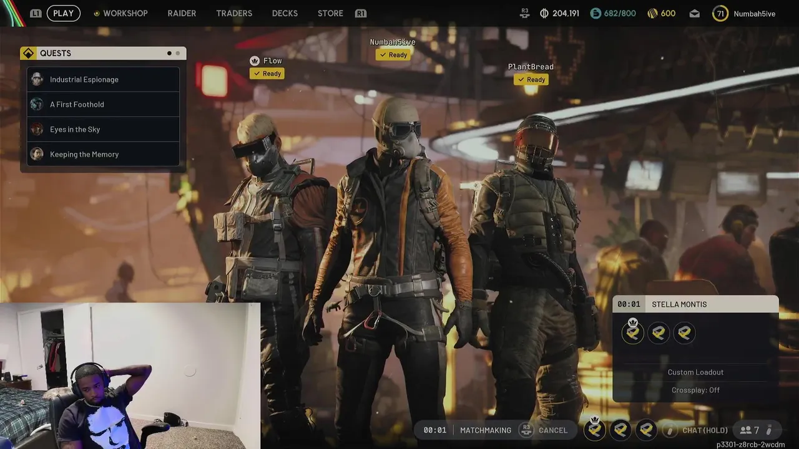Click last squad emblem in Stella Montis panel
Image resolution: width=799 pixels, height=449 pixels.
[684, 333]
